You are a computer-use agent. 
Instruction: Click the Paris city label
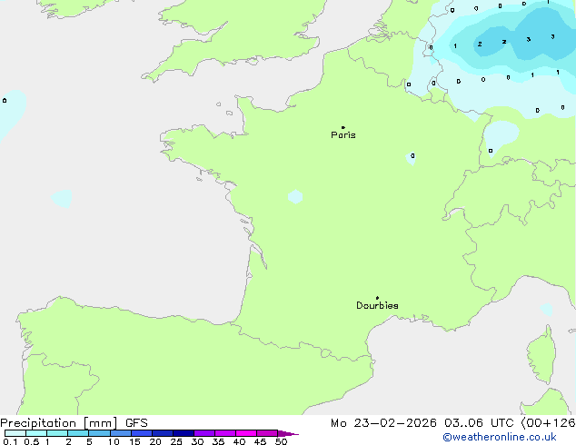(x=343, y=135)
